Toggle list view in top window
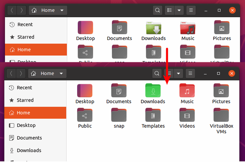Viewport: 245px width, 162px height. (x=169, y=10)
